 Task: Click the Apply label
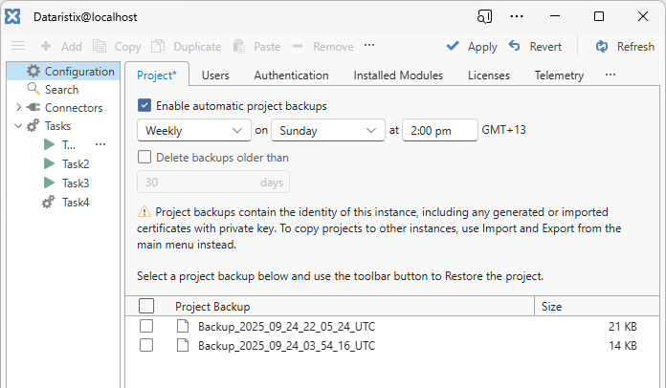482,47
